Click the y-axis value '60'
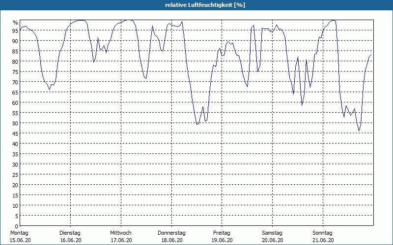 [x=15, y=103]
